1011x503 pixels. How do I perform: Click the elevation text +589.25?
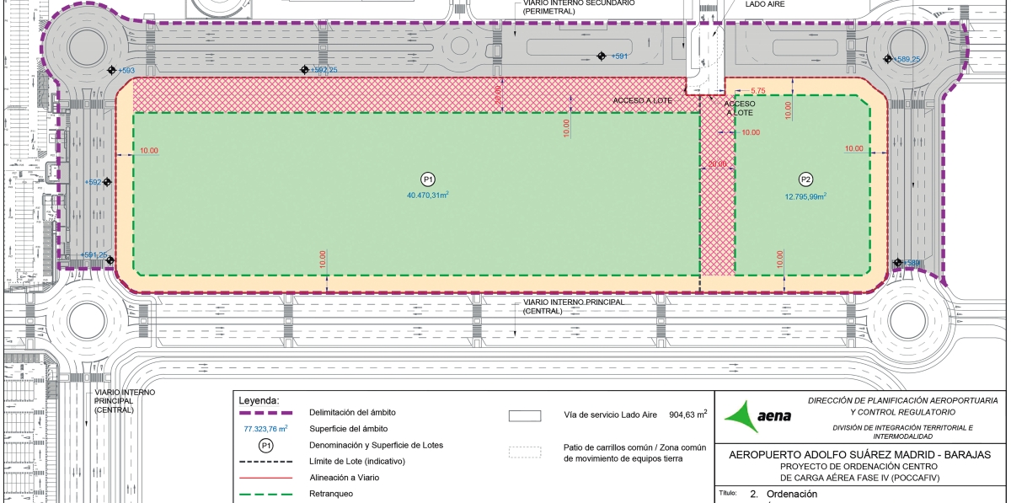[x=907, y=59]
